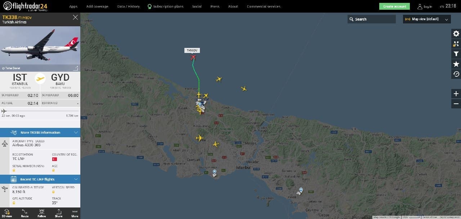Open the Apps menu
This screenshot has width=461, height=219.
point(73,6)
